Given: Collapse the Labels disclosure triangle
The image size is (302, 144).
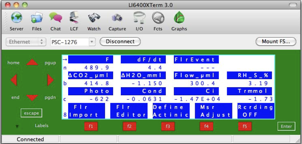Looking at the screenshot, I should click(17, 126).
